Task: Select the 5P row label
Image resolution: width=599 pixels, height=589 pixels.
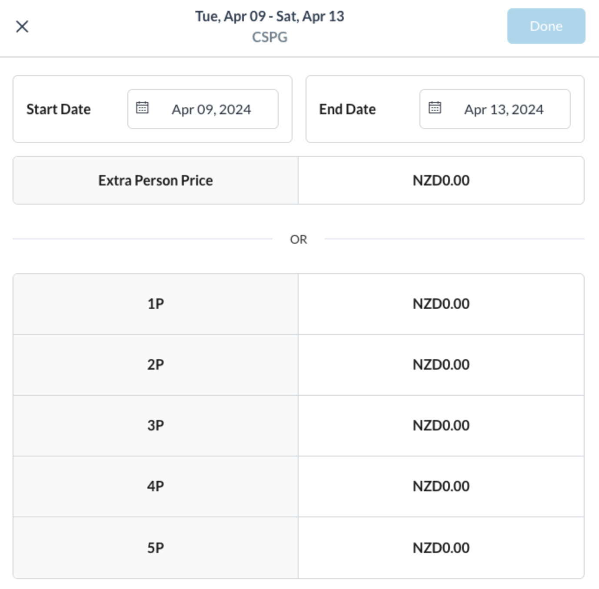Action: [156, 548]
